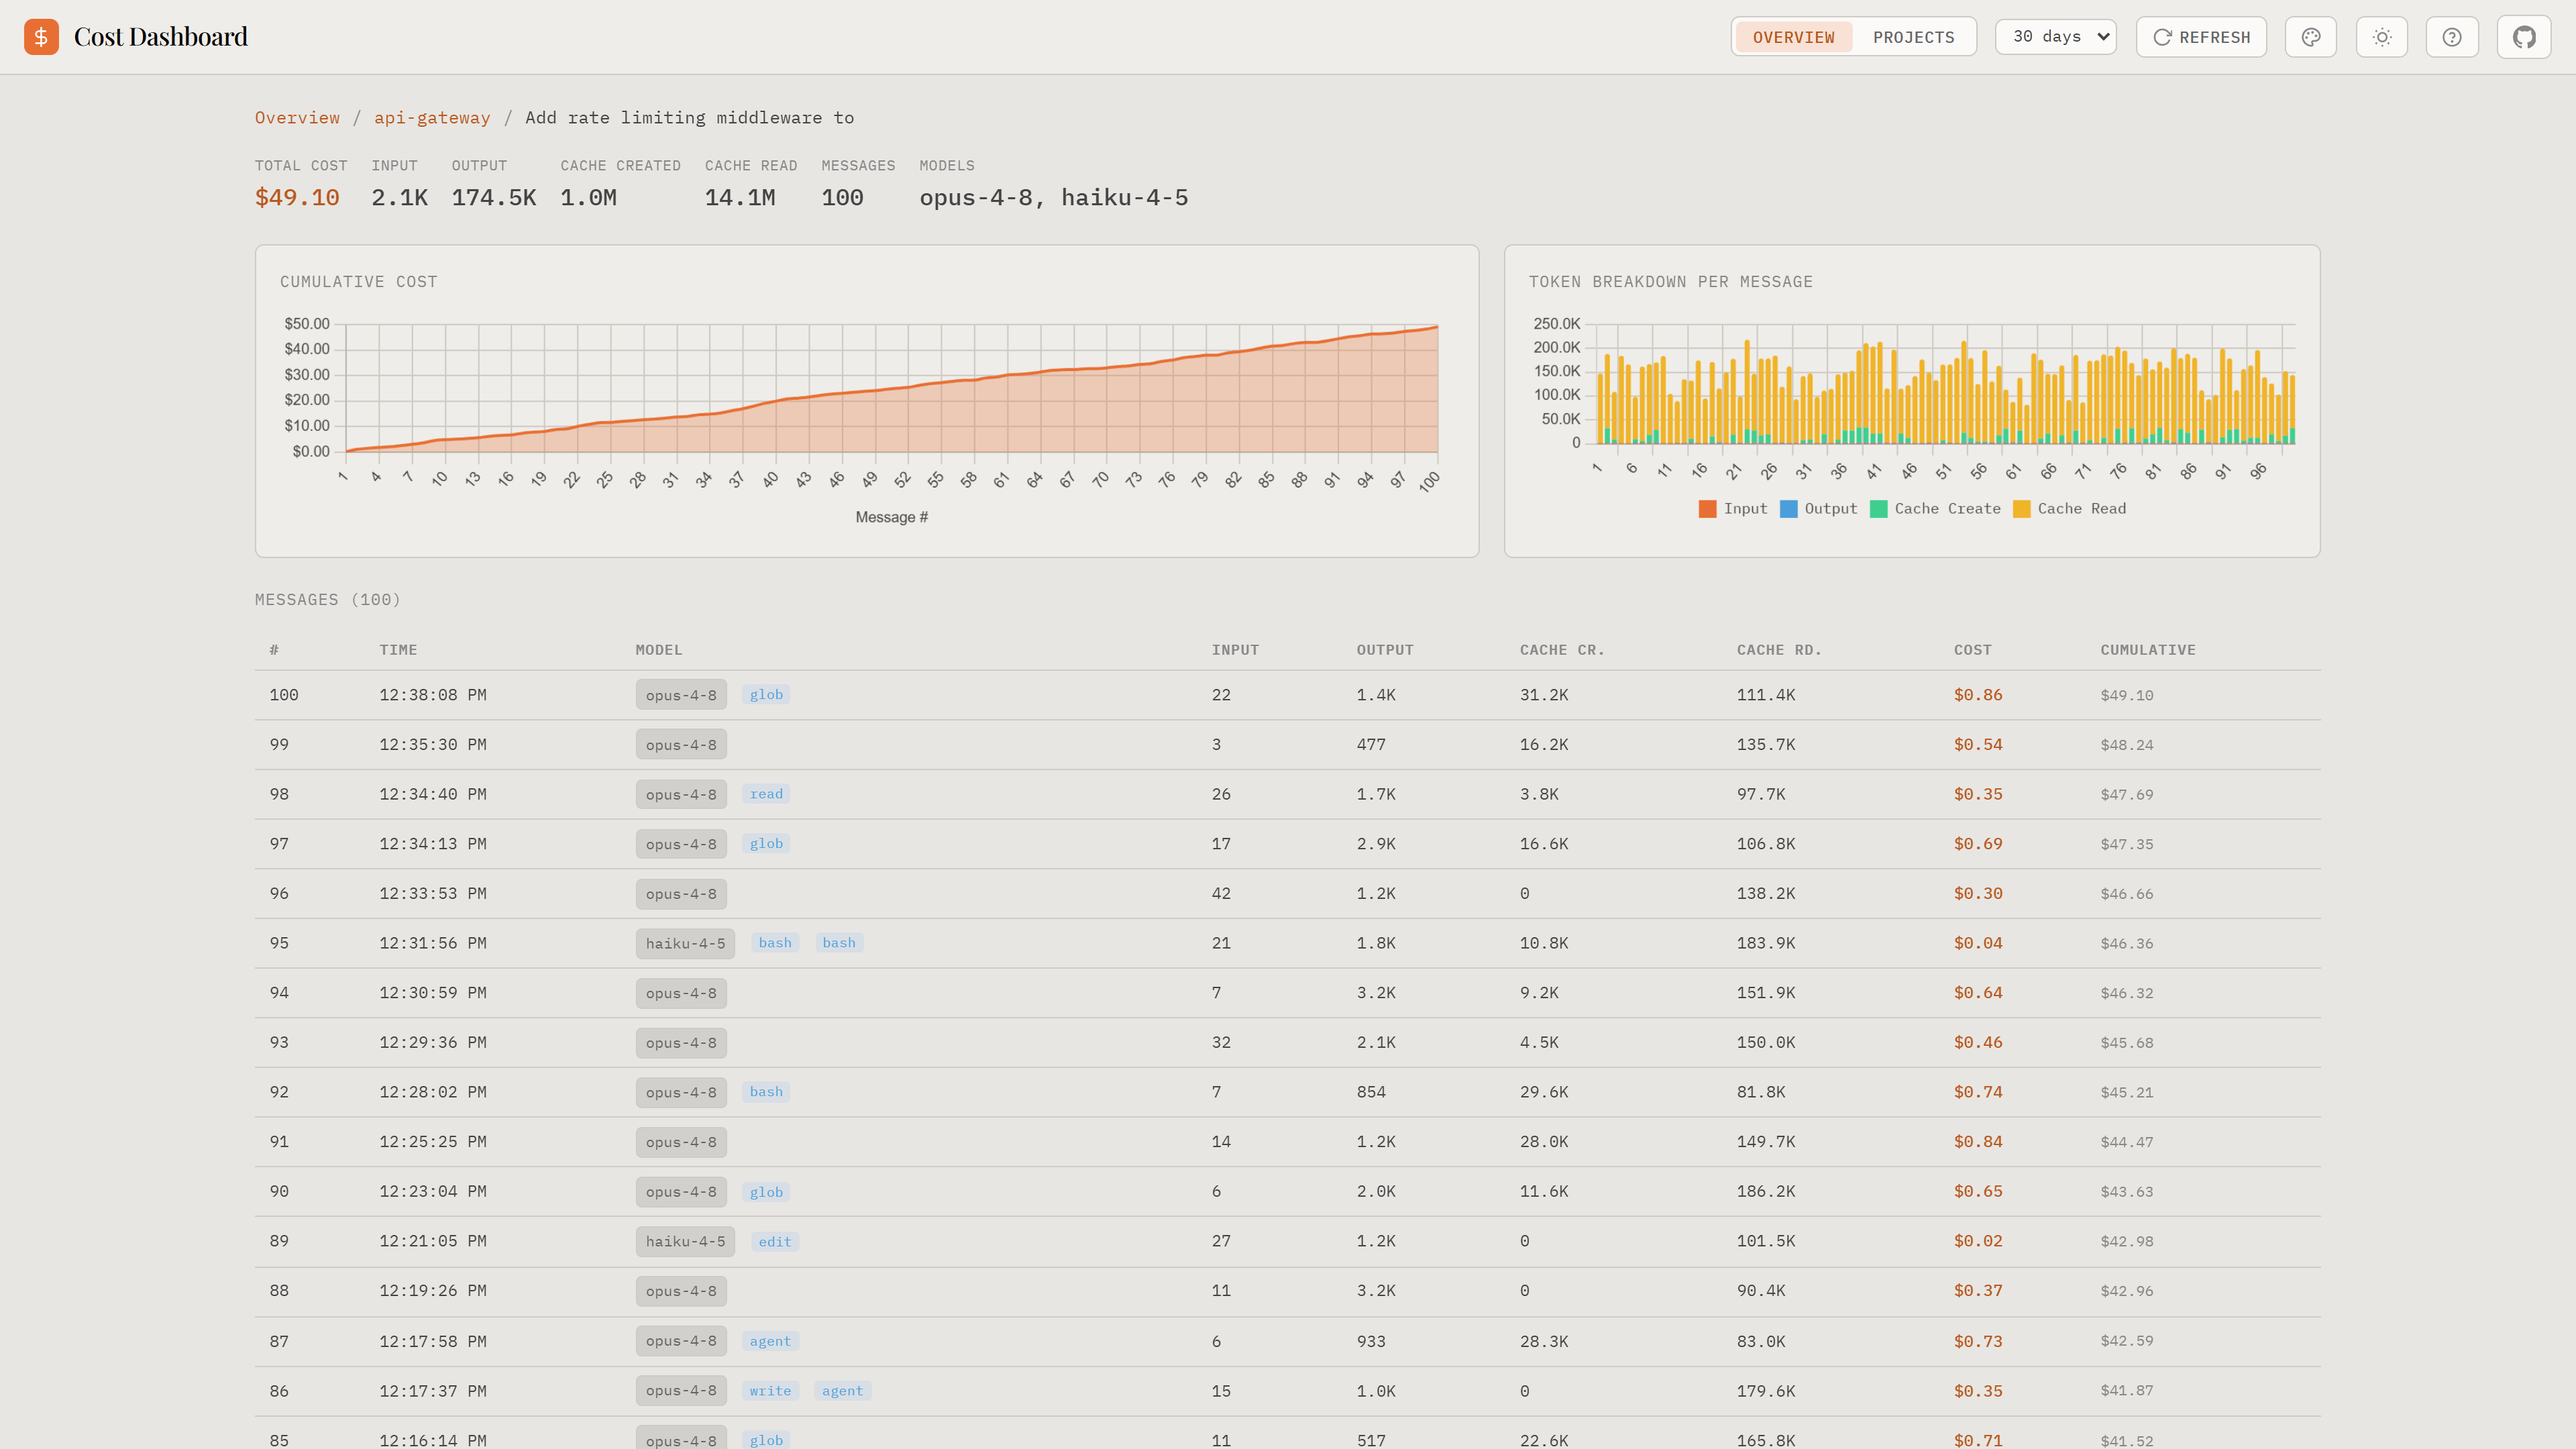
Task: Click the Refresh button
Action: [2201, 37]
